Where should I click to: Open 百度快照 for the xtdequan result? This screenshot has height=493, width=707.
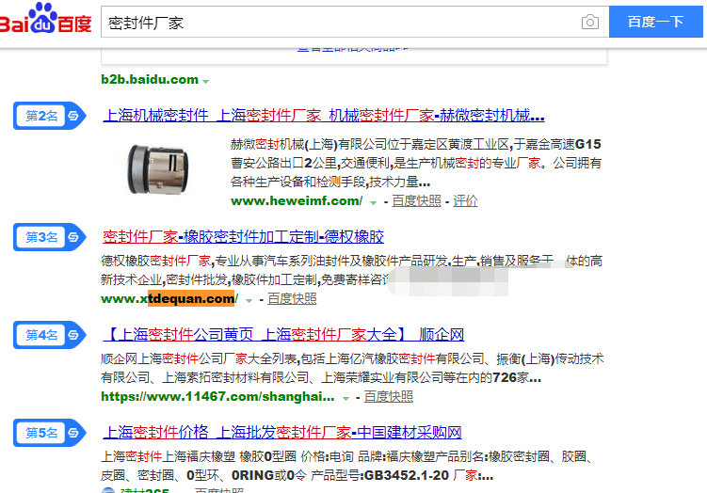(292, 298)
